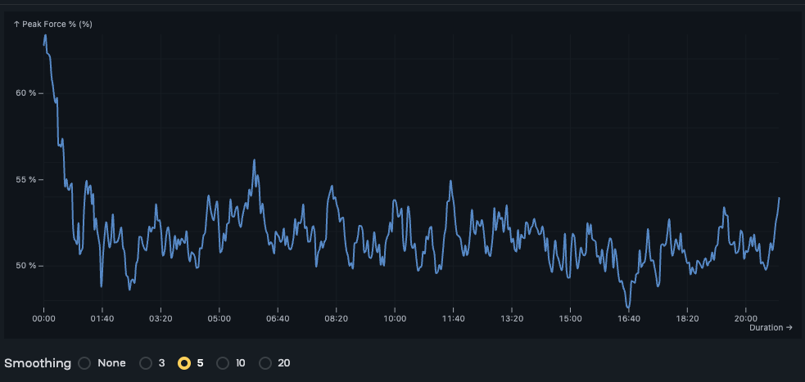This screenshot has height=382, width=805.
Task: Choose smoothing value 10
Action: 223,363
